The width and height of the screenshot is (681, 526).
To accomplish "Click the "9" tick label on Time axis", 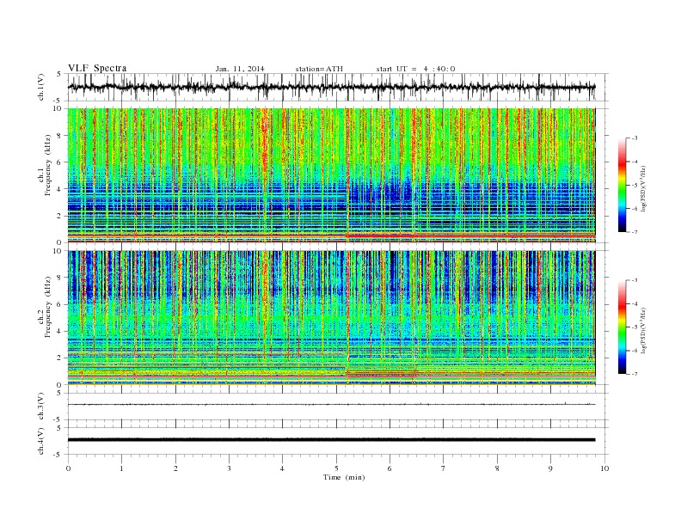I will tap(550, 468).
